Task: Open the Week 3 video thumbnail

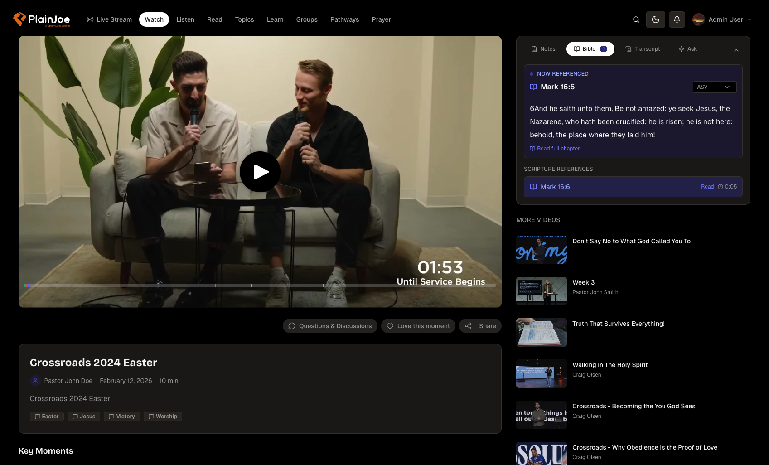Action: [x=541, y=291]
